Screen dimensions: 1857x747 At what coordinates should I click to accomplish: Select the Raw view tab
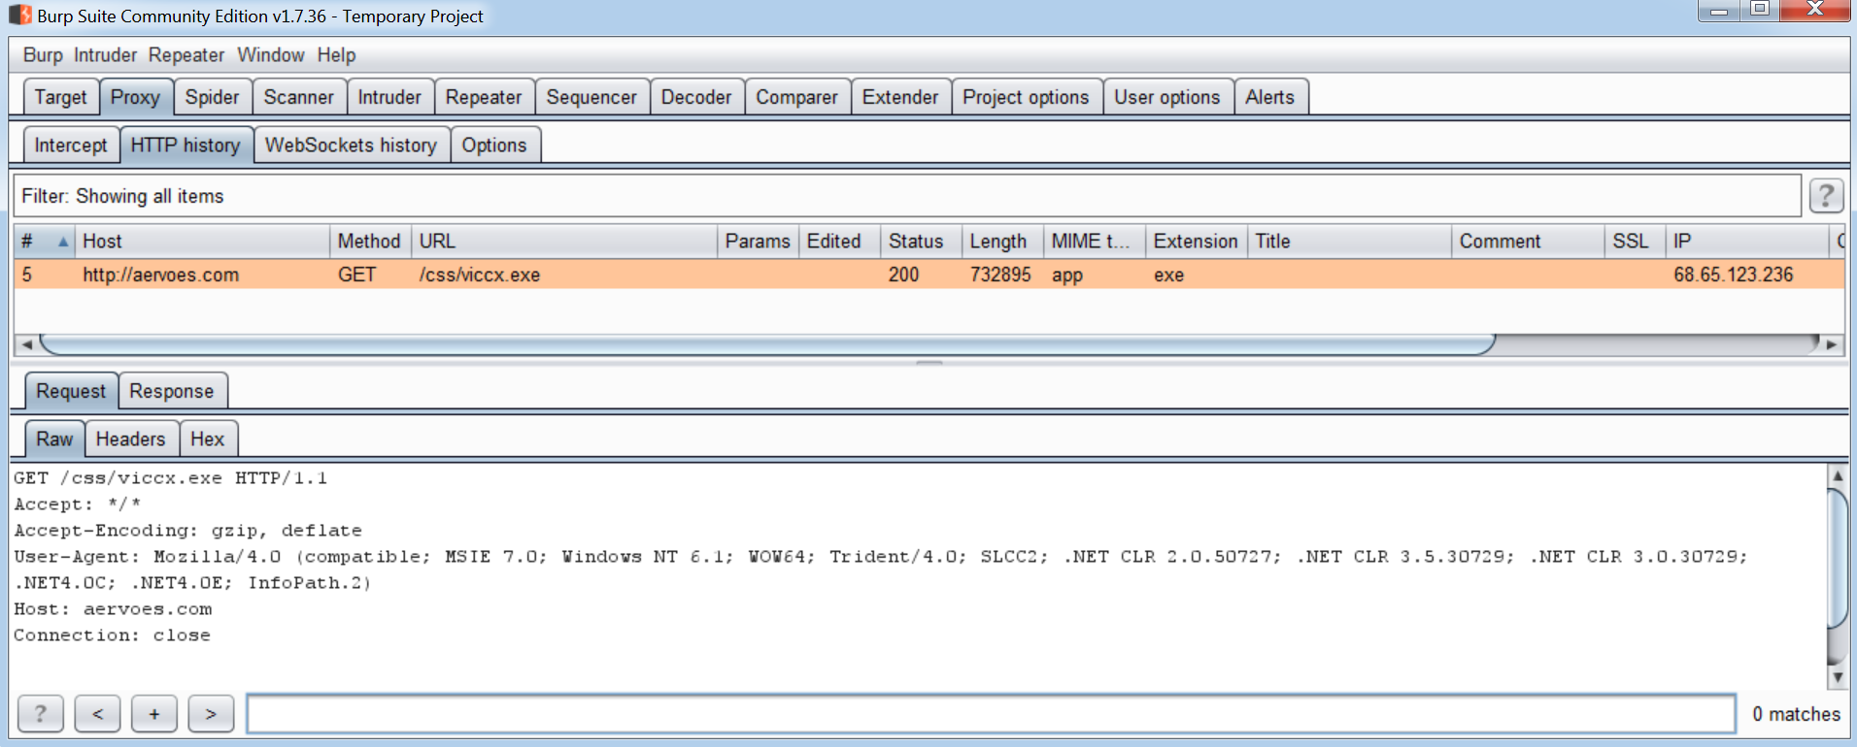tap(54, 438)
